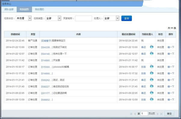This screenshot has width=181, height=119.
Task: Click the chat icon in 2014-01-09 22:05 row
Action: [x=152, y=93]
